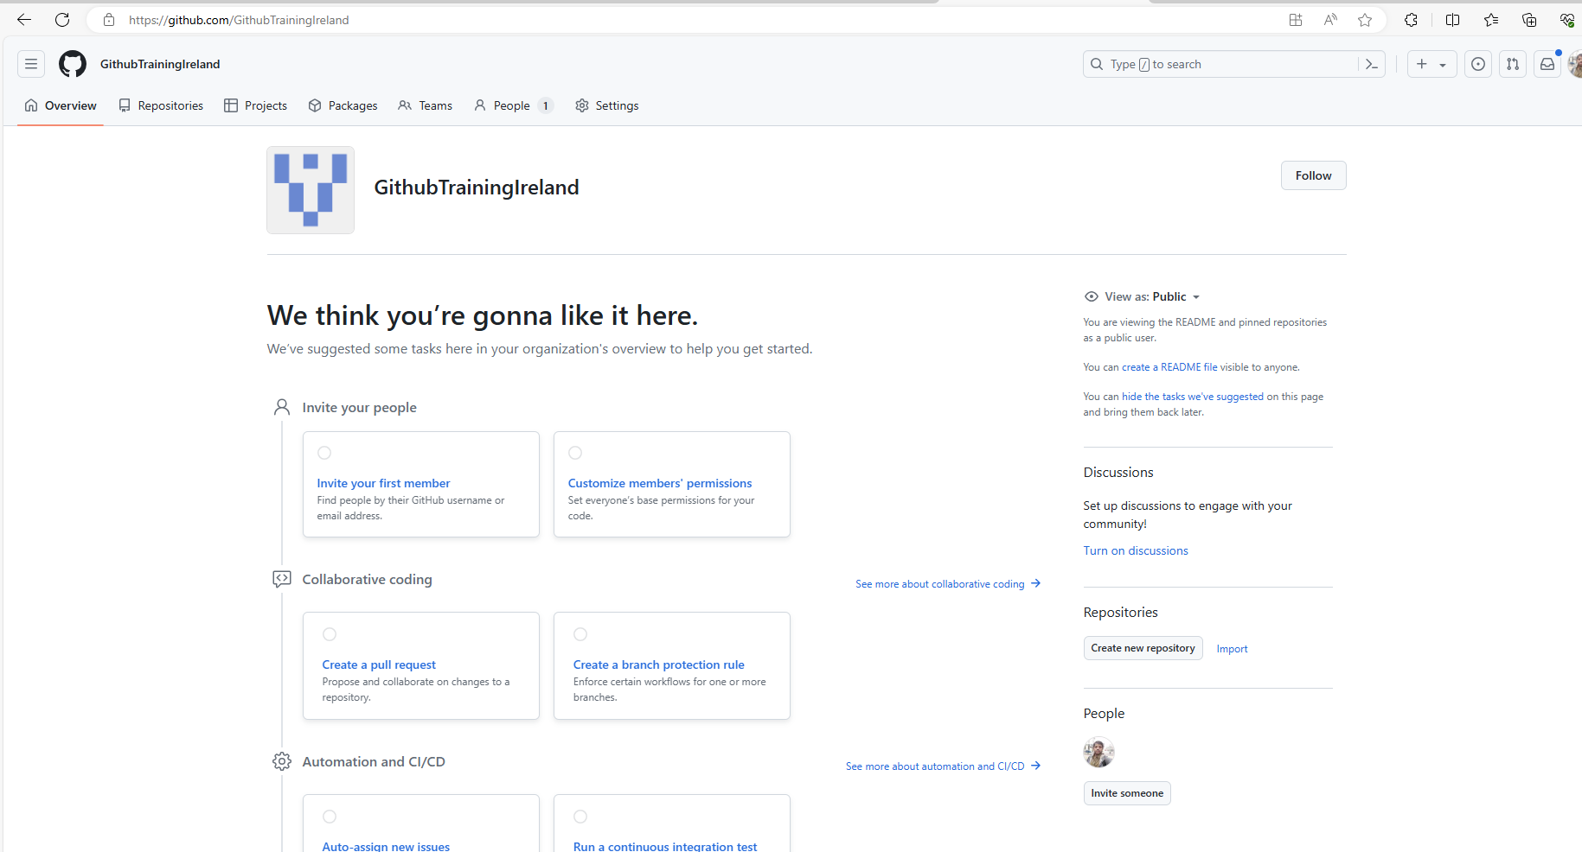Screen dimensions: 1582x852
Task: Open the browser apps grid icon
Action: (x=1296, y=20)
